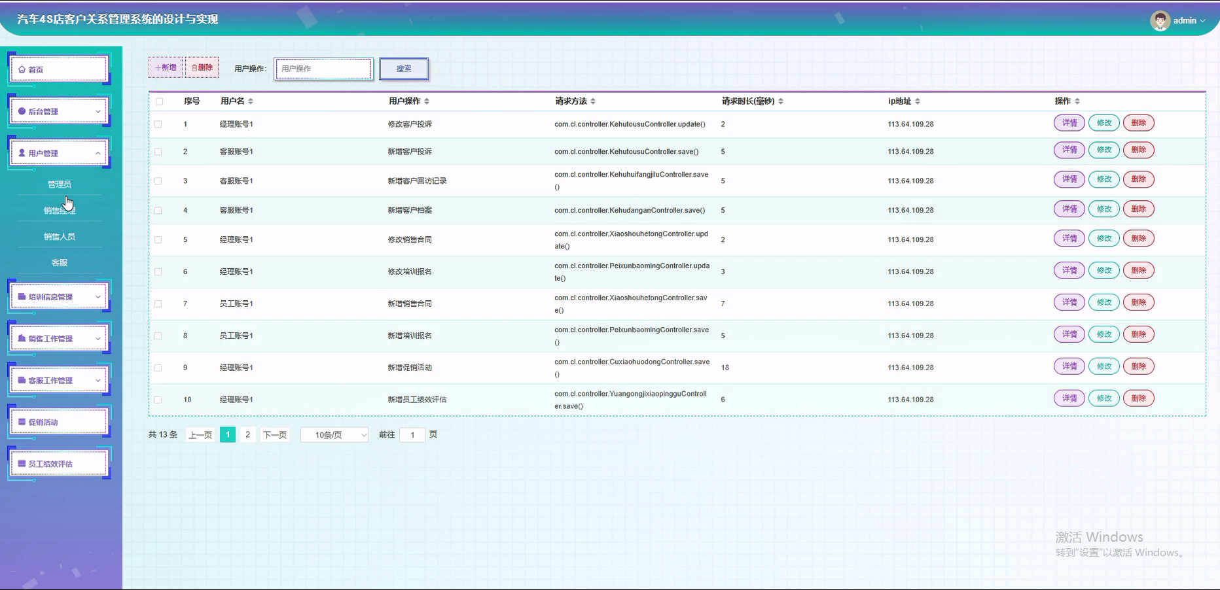This screenshot has height=590, width=1220.
Task: Sort by ip地址 column arrows
Action: [918, 101]
